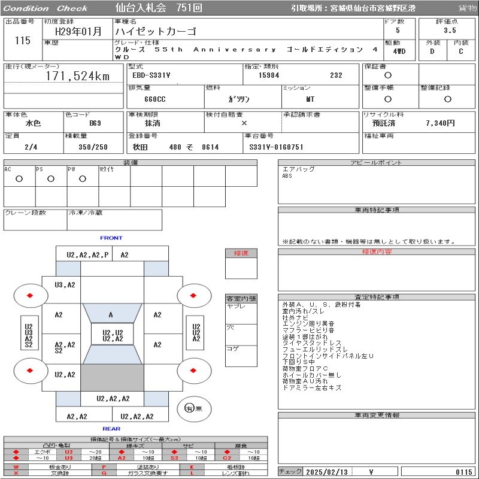Toggle the PW equipment circle mark
Viewport: 479px width, 479px height.
[83, 178]
